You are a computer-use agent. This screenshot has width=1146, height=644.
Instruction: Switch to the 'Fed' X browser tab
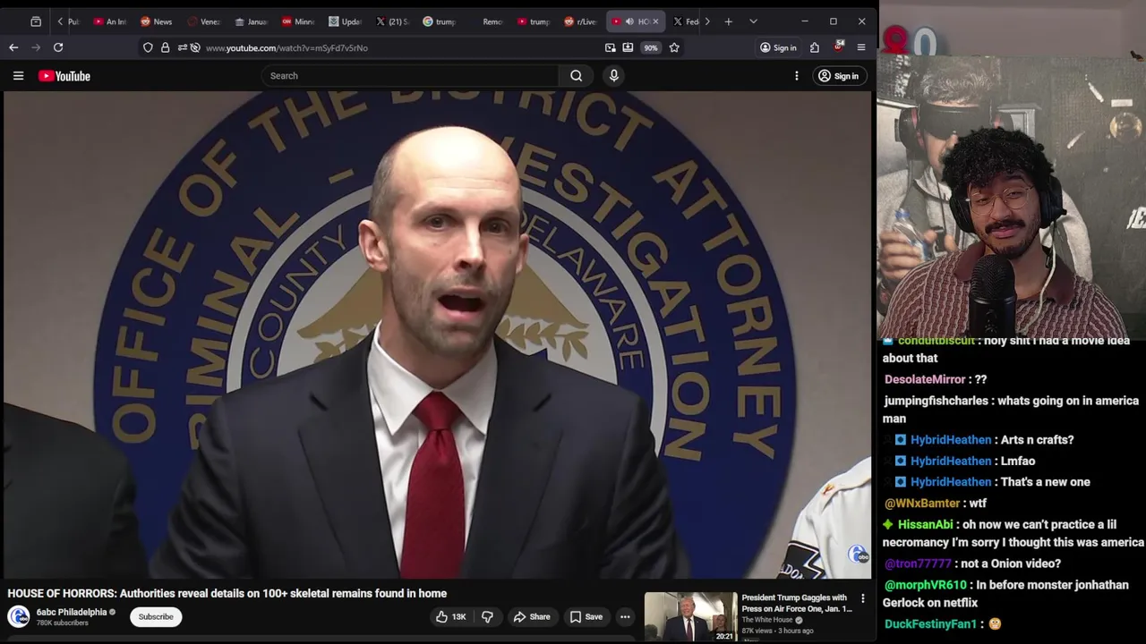click(x=686, y=21)
